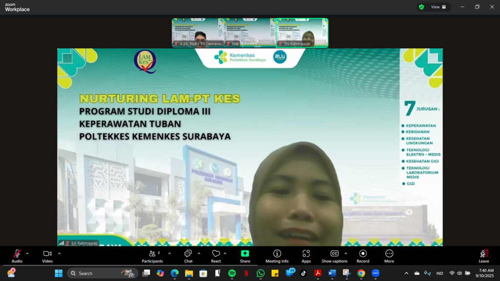Open Snipping Tool from the taskbar
The height and width of the screenshot is (281, 500).
pos(347,273)
